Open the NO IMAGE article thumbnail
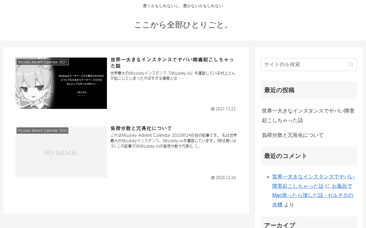Image resolution: width=366 pixels, height=228 pixels. (61, 152)
